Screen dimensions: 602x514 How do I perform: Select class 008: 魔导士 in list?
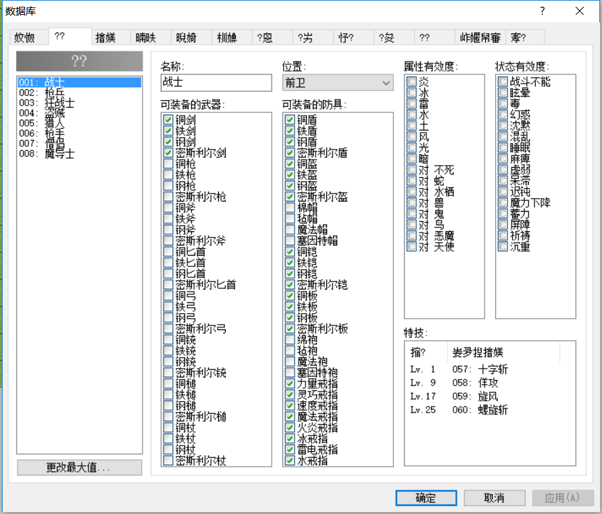pyautogui.click(x=80, y=154)
